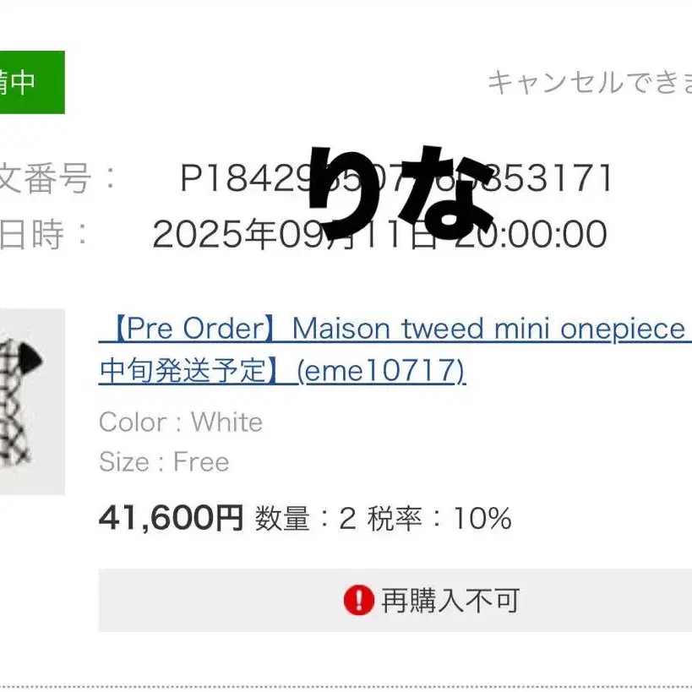
Task: Click the black り overlay character
Action: coord(341,191)
